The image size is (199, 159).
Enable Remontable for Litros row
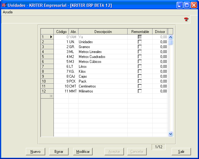pyautogui.click(x=140, y=67)
